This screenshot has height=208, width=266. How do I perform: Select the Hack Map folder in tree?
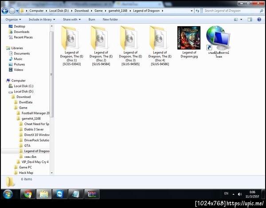(x=23, y=173)
